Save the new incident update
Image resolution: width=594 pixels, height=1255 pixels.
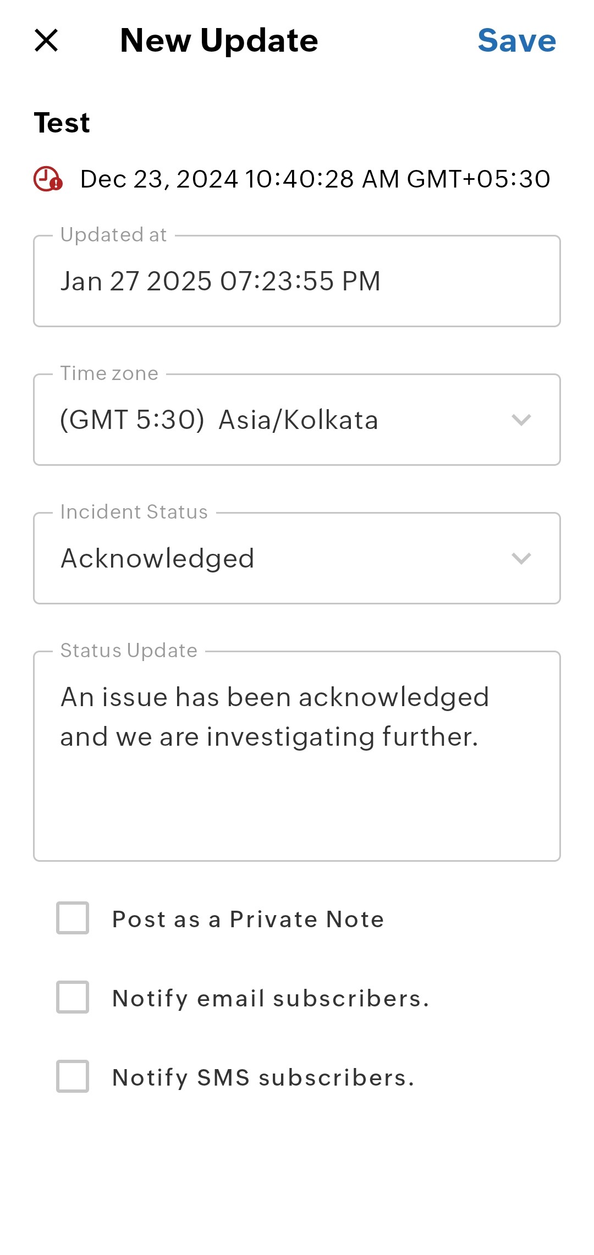coord(516,41)
